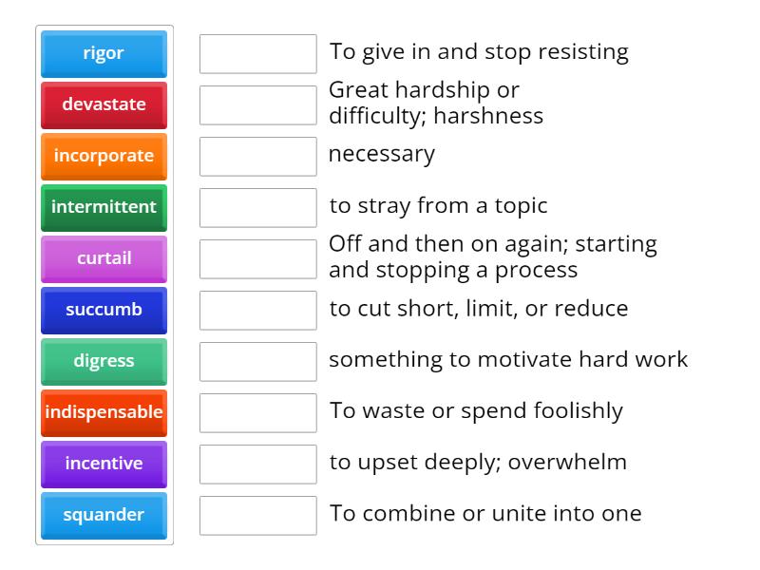The image size is (760, 570).
Task: Click box for 'something to motivate hard work'
Action: [257, 362]
